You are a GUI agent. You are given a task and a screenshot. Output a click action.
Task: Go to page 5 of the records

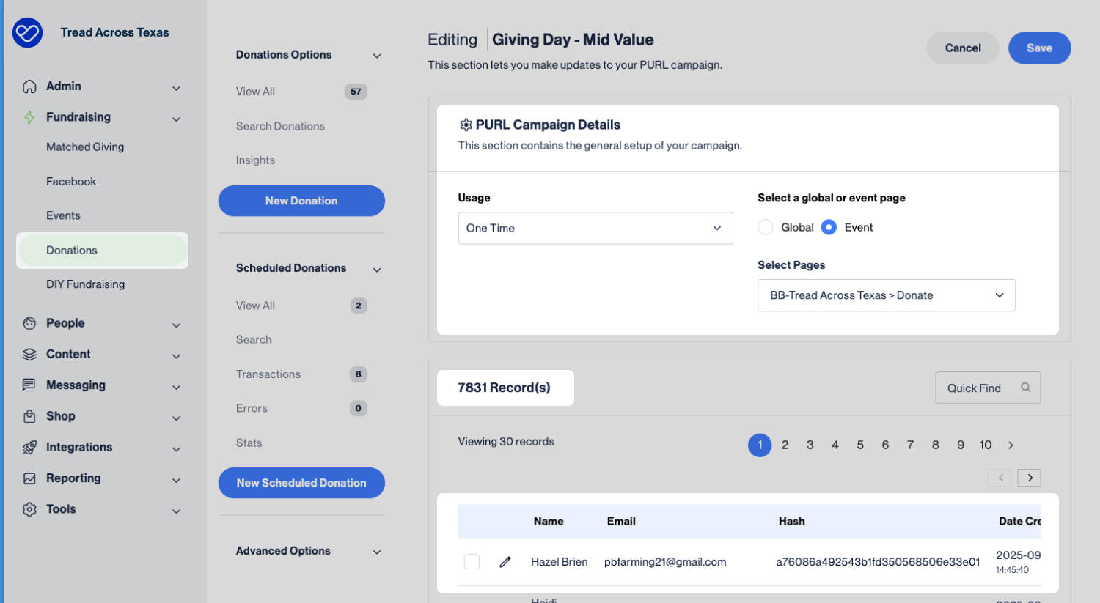pos(860,445)
